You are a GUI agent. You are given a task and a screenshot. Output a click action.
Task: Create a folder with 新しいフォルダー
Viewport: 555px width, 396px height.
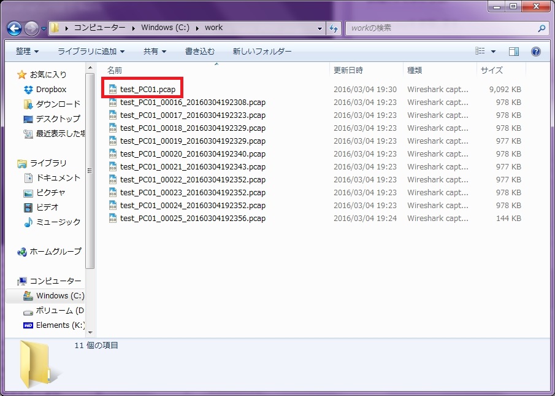pyautogui.click(x=262, y=52)
